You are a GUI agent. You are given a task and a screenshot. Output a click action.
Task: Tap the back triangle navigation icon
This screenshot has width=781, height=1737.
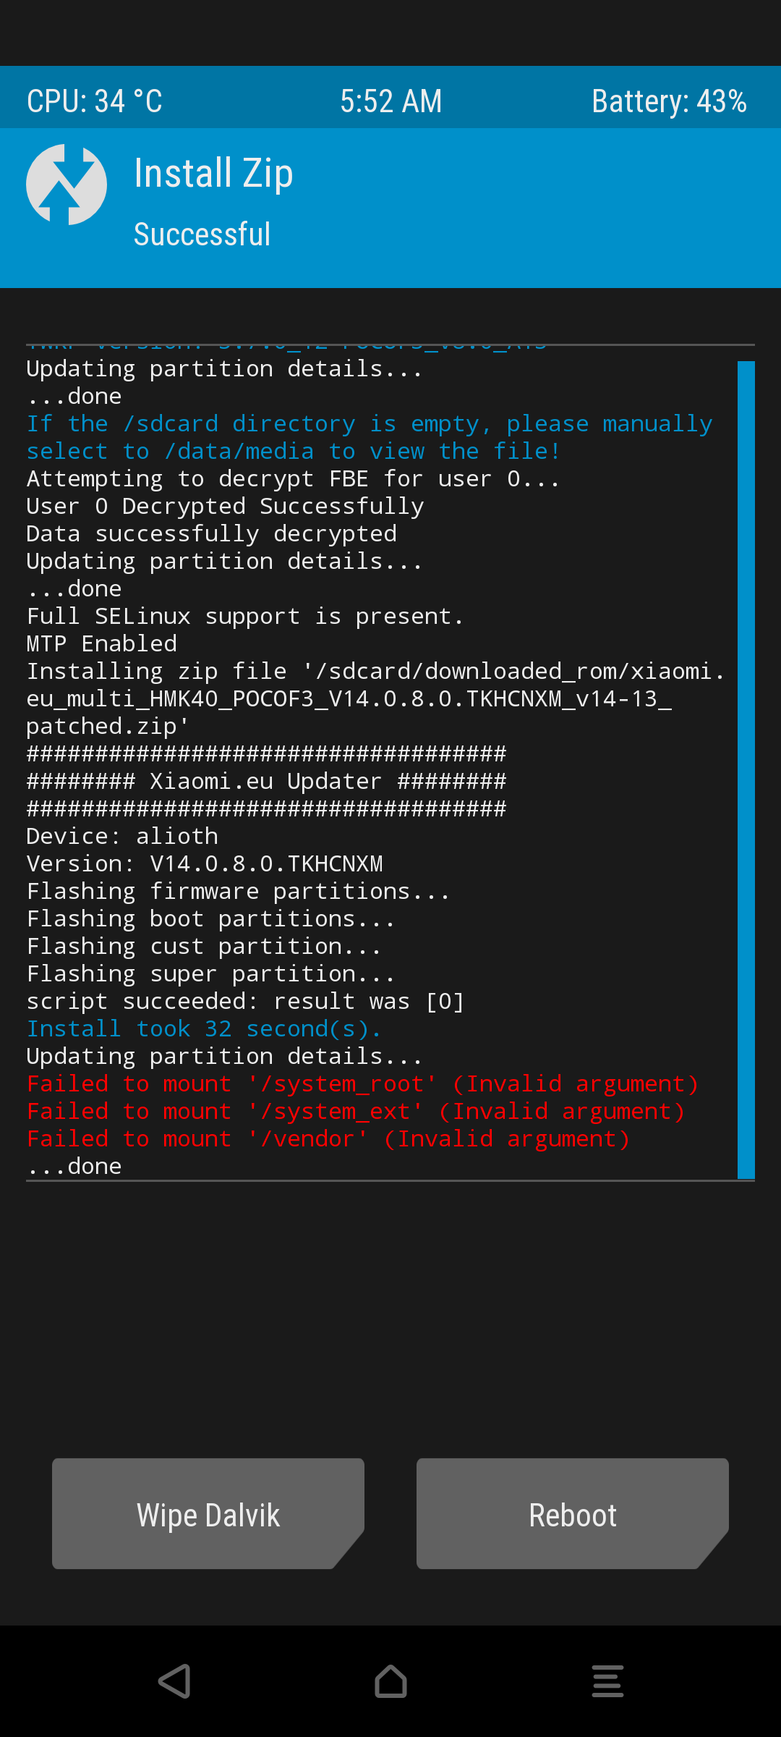pyautogui.click(x=174, y=1681)
